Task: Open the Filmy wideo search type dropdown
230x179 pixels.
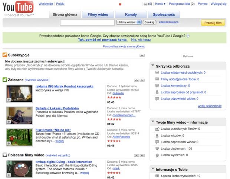Action: 129,22
